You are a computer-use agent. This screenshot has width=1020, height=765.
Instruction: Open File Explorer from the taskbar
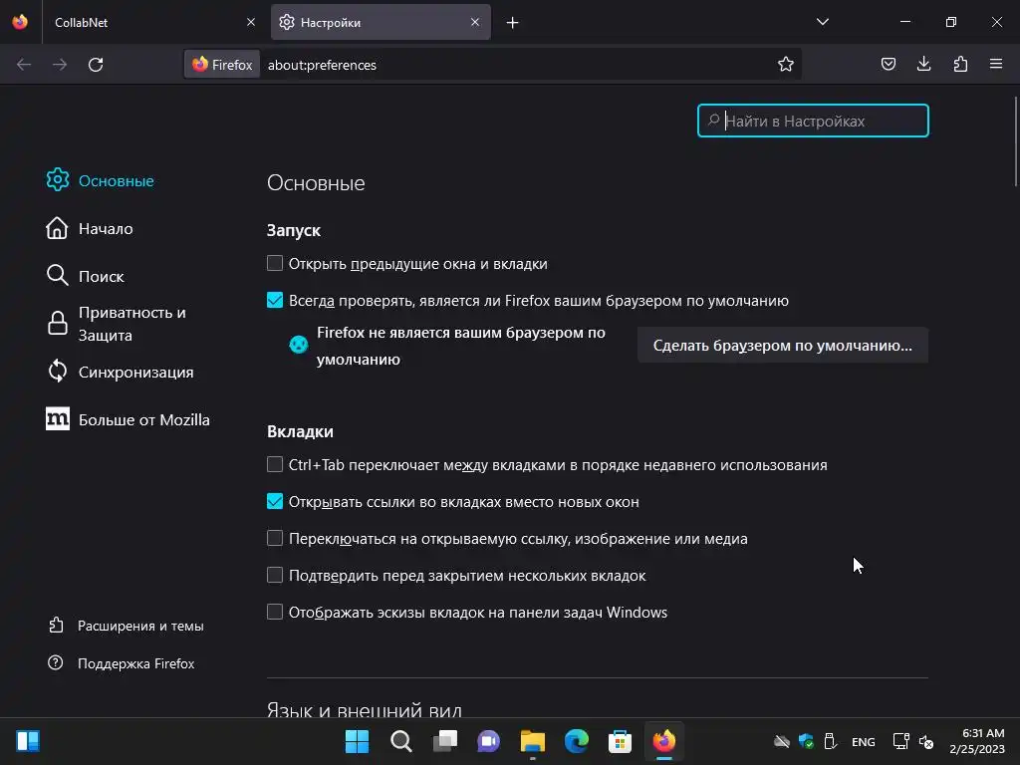point(532,741)
